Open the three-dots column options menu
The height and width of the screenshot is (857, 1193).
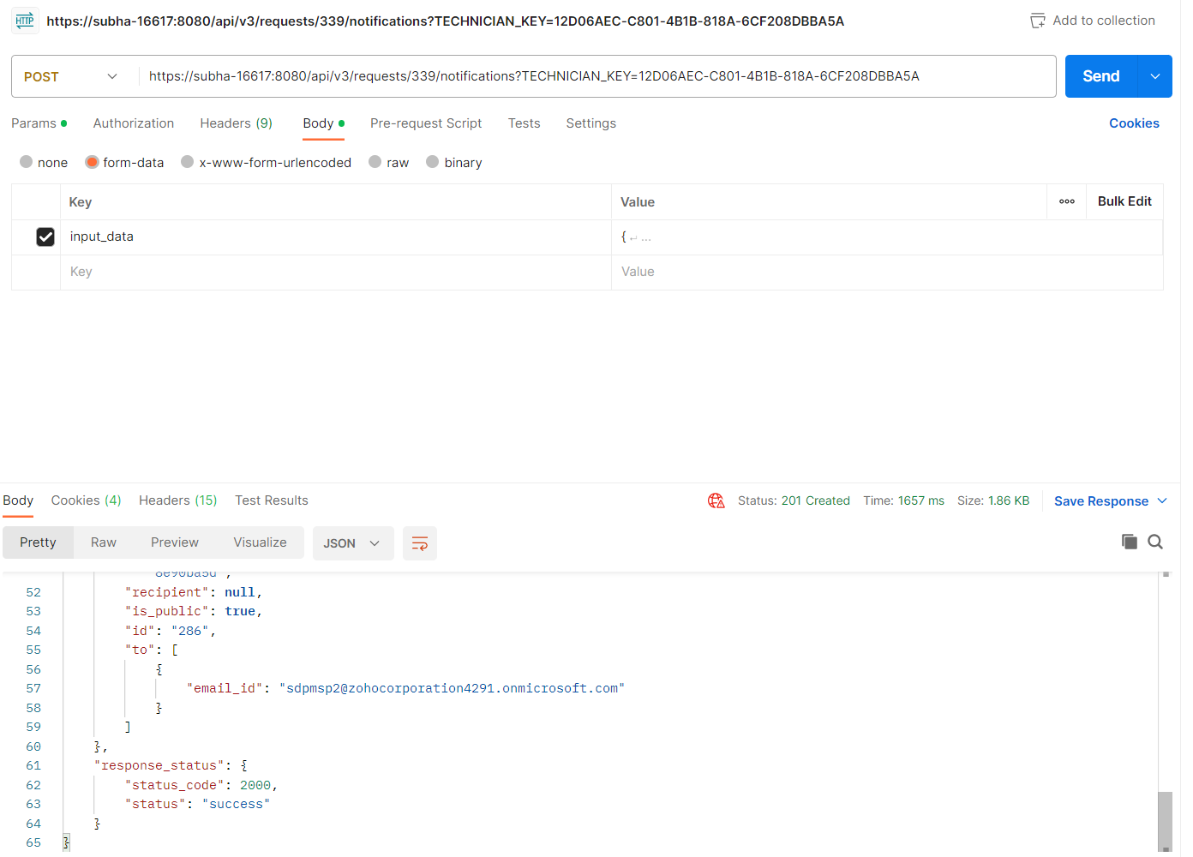click(1066, 201)
